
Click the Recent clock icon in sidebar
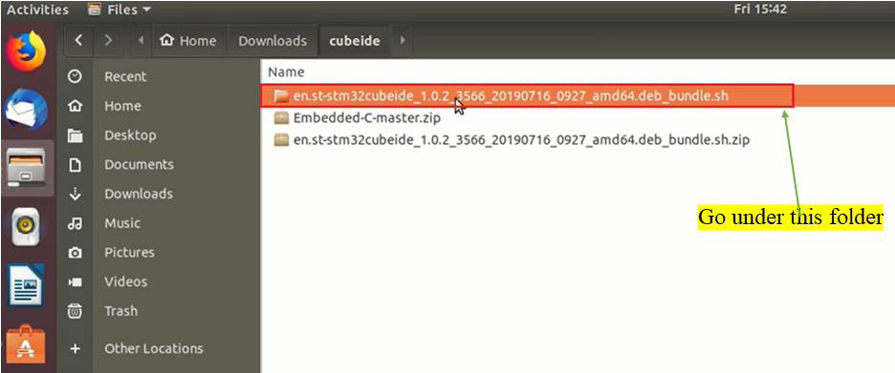75,76
